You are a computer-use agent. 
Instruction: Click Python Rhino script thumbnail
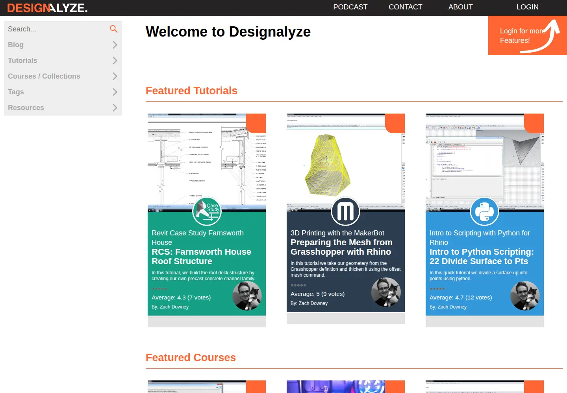coord(485,163)
